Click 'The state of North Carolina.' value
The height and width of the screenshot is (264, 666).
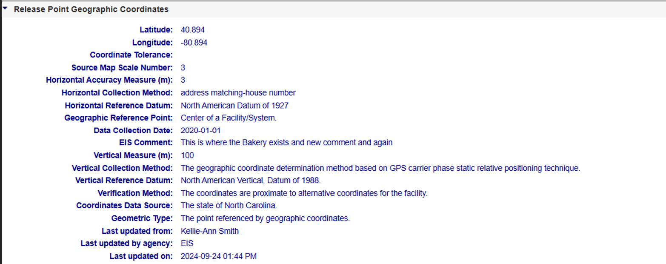[229, 206]
